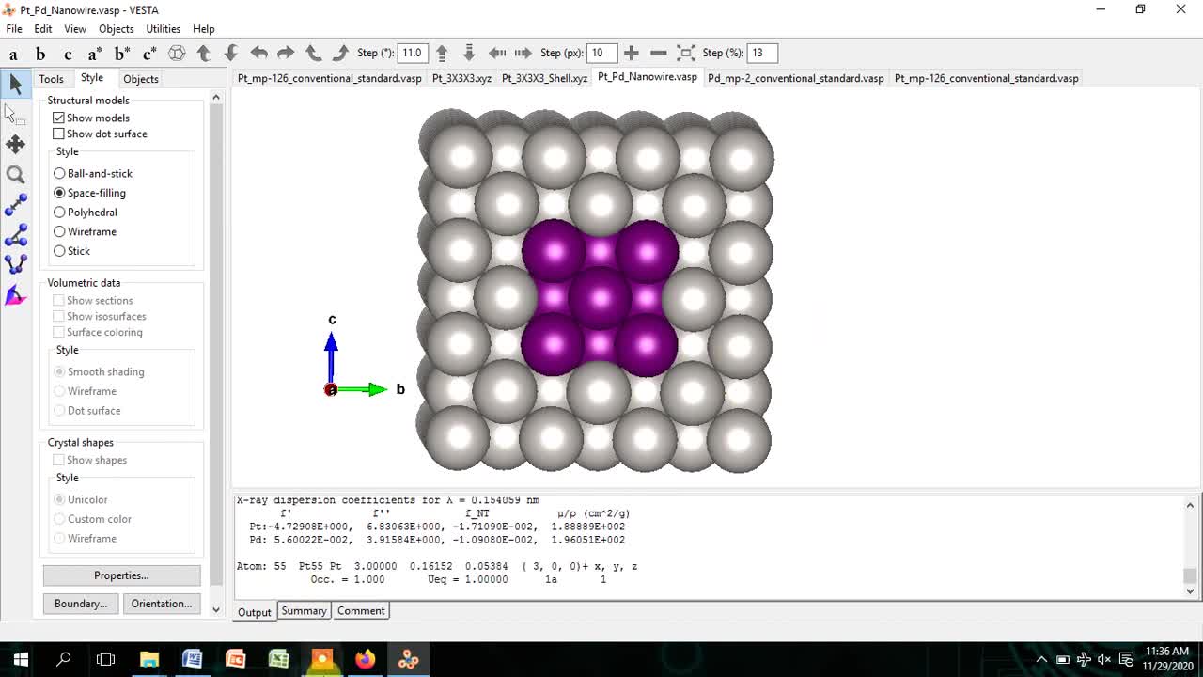Open the Comment output tab
The image size is (1203, 677).
pyautogui.click(x=361, y=611)
